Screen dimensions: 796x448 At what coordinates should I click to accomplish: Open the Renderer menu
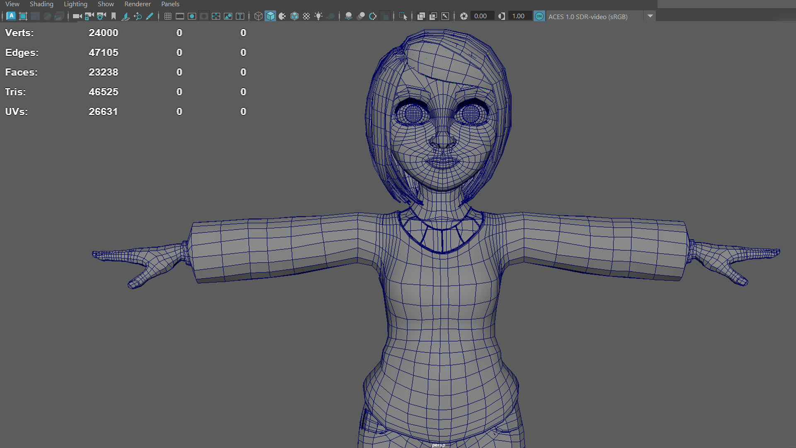tap(138, 4)
